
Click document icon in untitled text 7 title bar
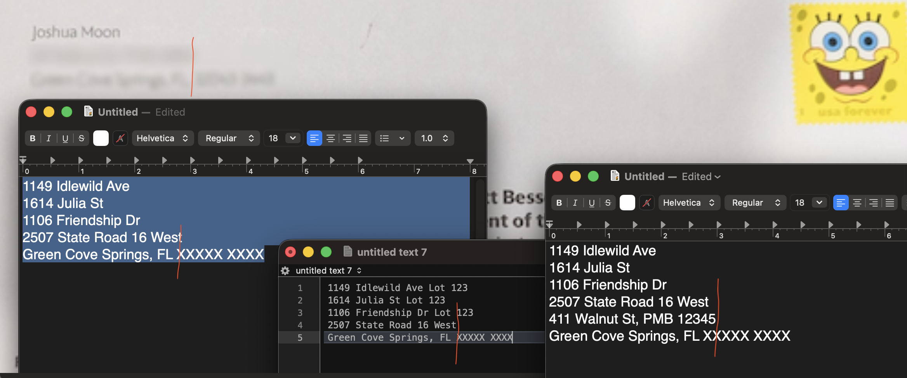348,251
